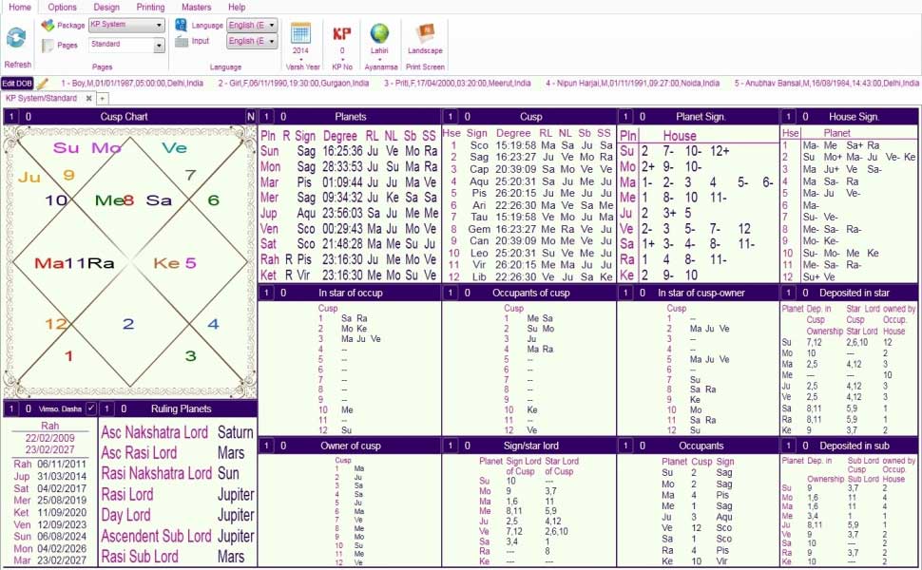Click the 1 button in Planets panel header
The width and height of the screenshot is (922, 570).
[266, 116]
